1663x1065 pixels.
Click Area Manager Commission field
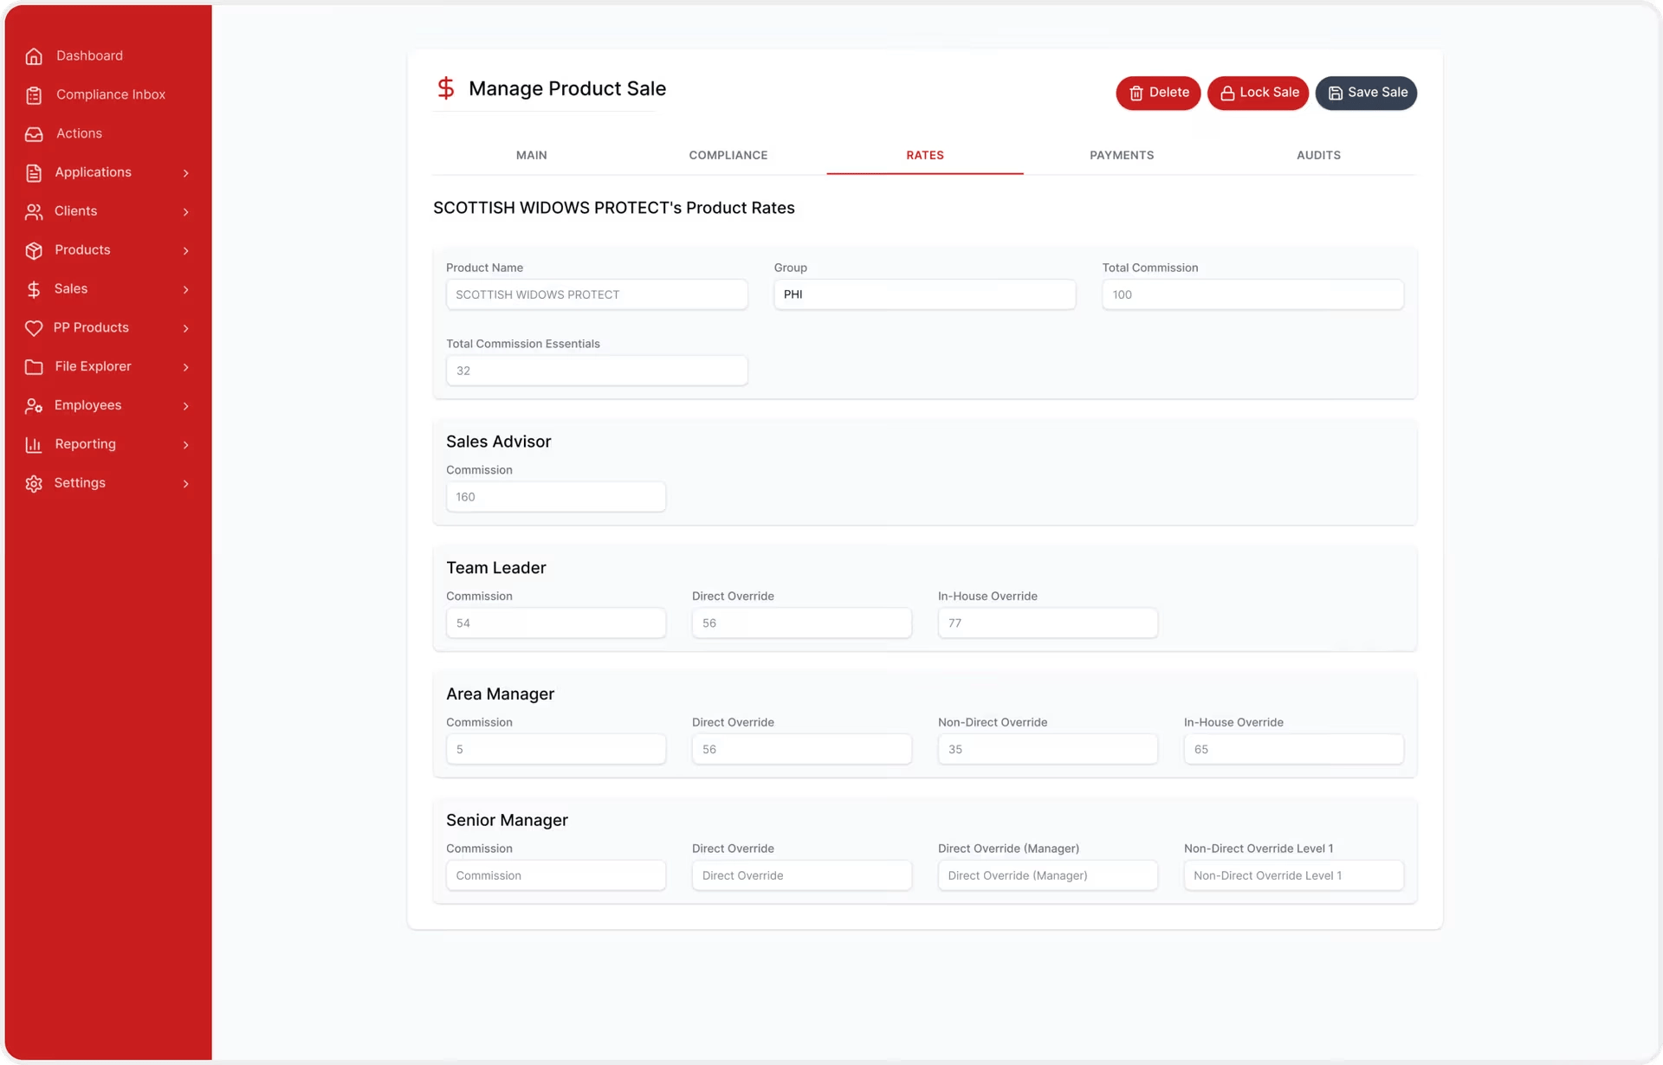point(556,750)
